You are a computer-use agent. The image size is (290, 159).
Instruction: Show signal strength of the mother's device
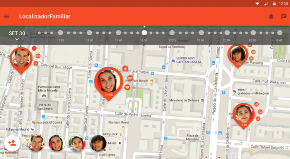(x=125, y=69)
